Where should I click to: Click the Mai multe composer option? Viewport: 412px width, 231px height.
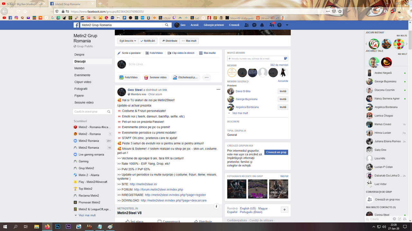pyautogui.click(x=207, y=53)
